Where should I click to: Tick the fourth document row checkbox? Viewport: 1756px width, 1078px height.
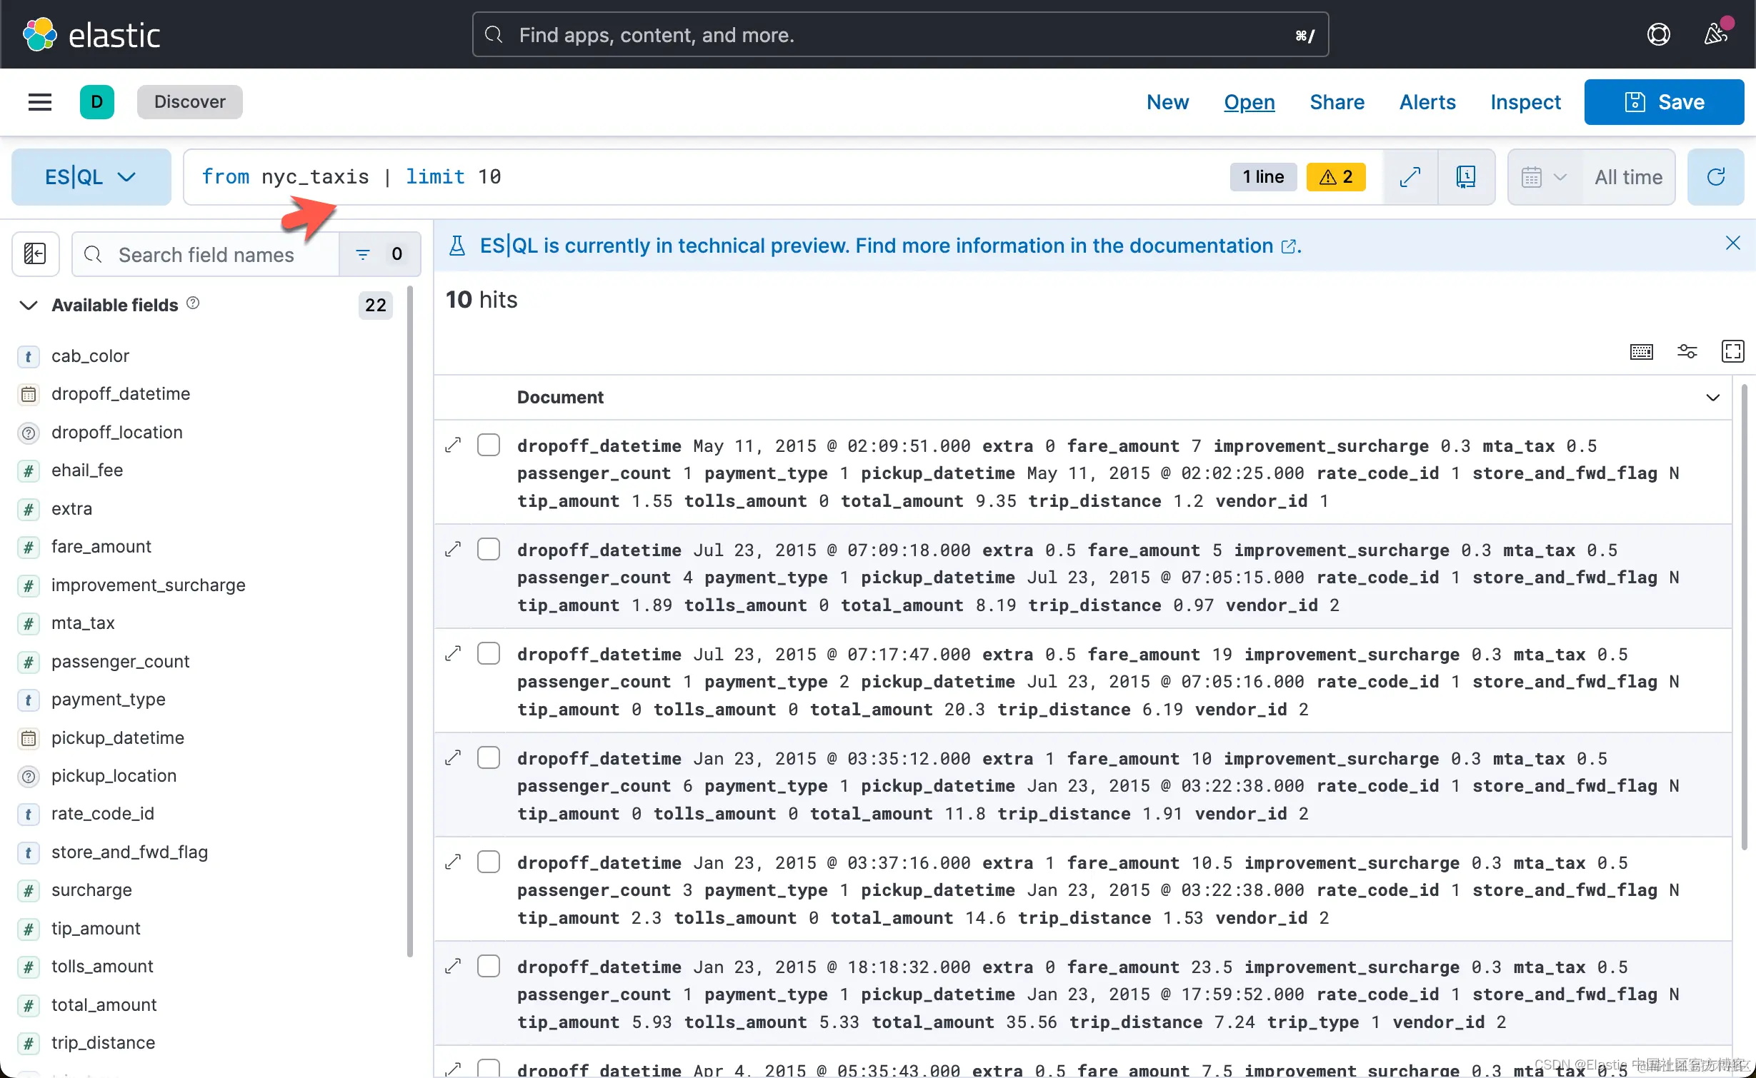pos(489,757)
